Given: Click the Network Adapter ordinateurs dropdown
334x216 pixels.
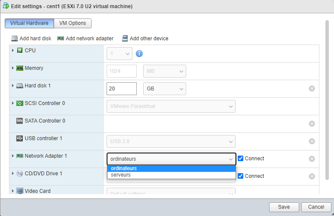Looking at the screenshot, I should (x=172, y=159).
